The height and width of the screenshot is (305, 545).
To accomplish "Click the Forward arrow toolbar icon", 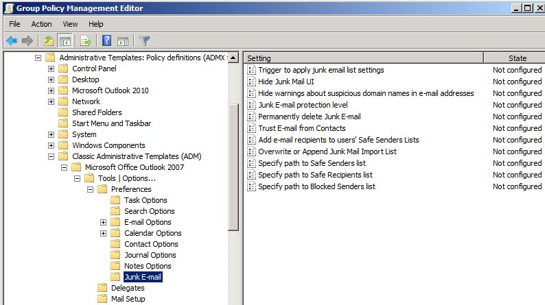I will click(x=27, y=41).
